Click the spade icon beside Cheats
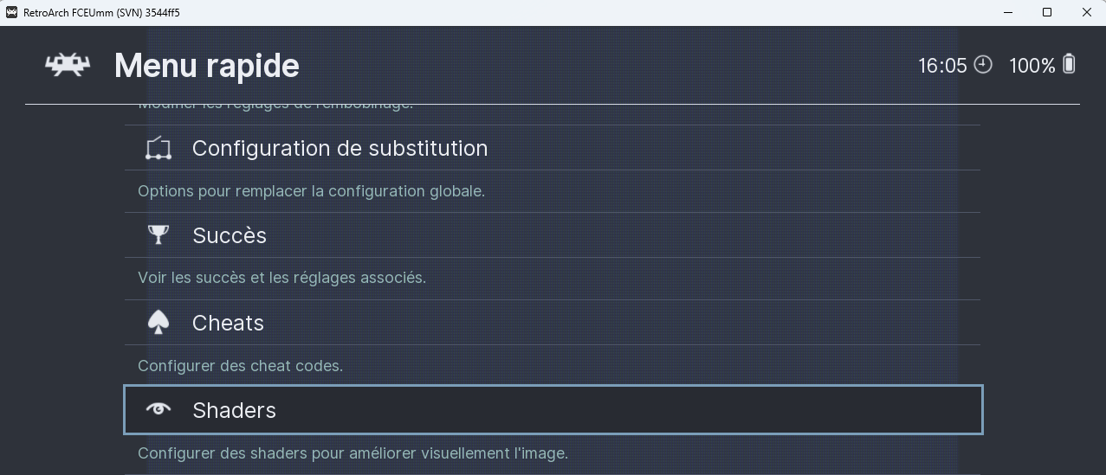 [158, 323]
